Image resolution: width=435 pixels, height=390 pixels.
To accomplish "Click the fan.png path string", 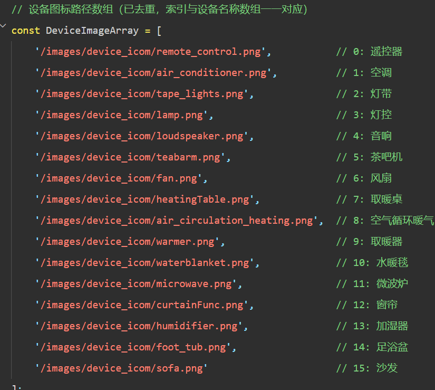I will 118,178.
